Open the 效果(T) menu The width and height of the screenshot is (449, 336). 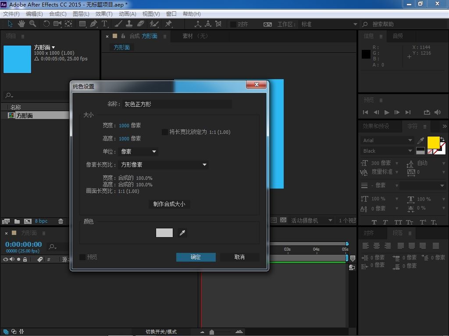pos(104,14)
